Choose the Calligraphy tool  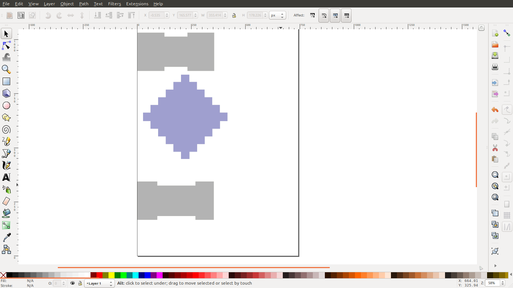(6, 165)
